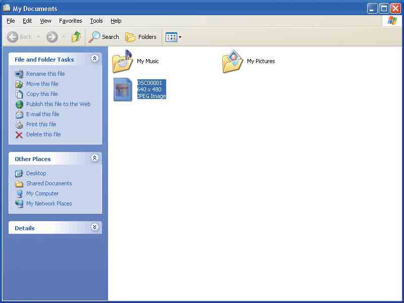404x303 pixels.
Task: Open the Shared Documents link
Action: (x=49, y=183)
